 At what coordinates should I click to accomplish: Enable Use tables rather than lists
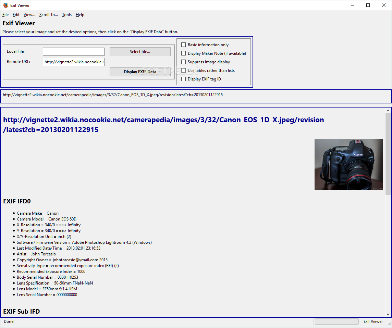(184, 71)
